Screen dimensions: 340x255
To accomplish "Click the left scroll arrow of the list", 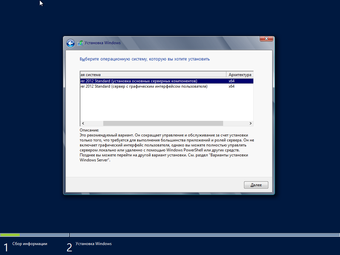I will pyautogui.click(x=83, y=124).
